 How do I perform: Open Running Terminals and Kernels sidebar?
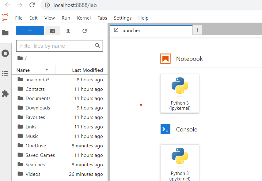5,53
